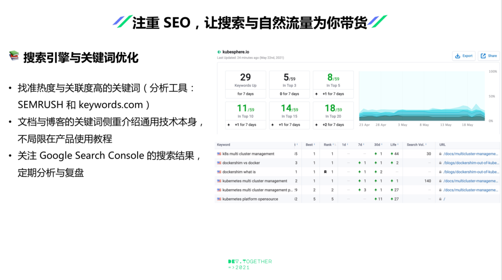
Task: Click the visibility area chart
Action: 422,96
